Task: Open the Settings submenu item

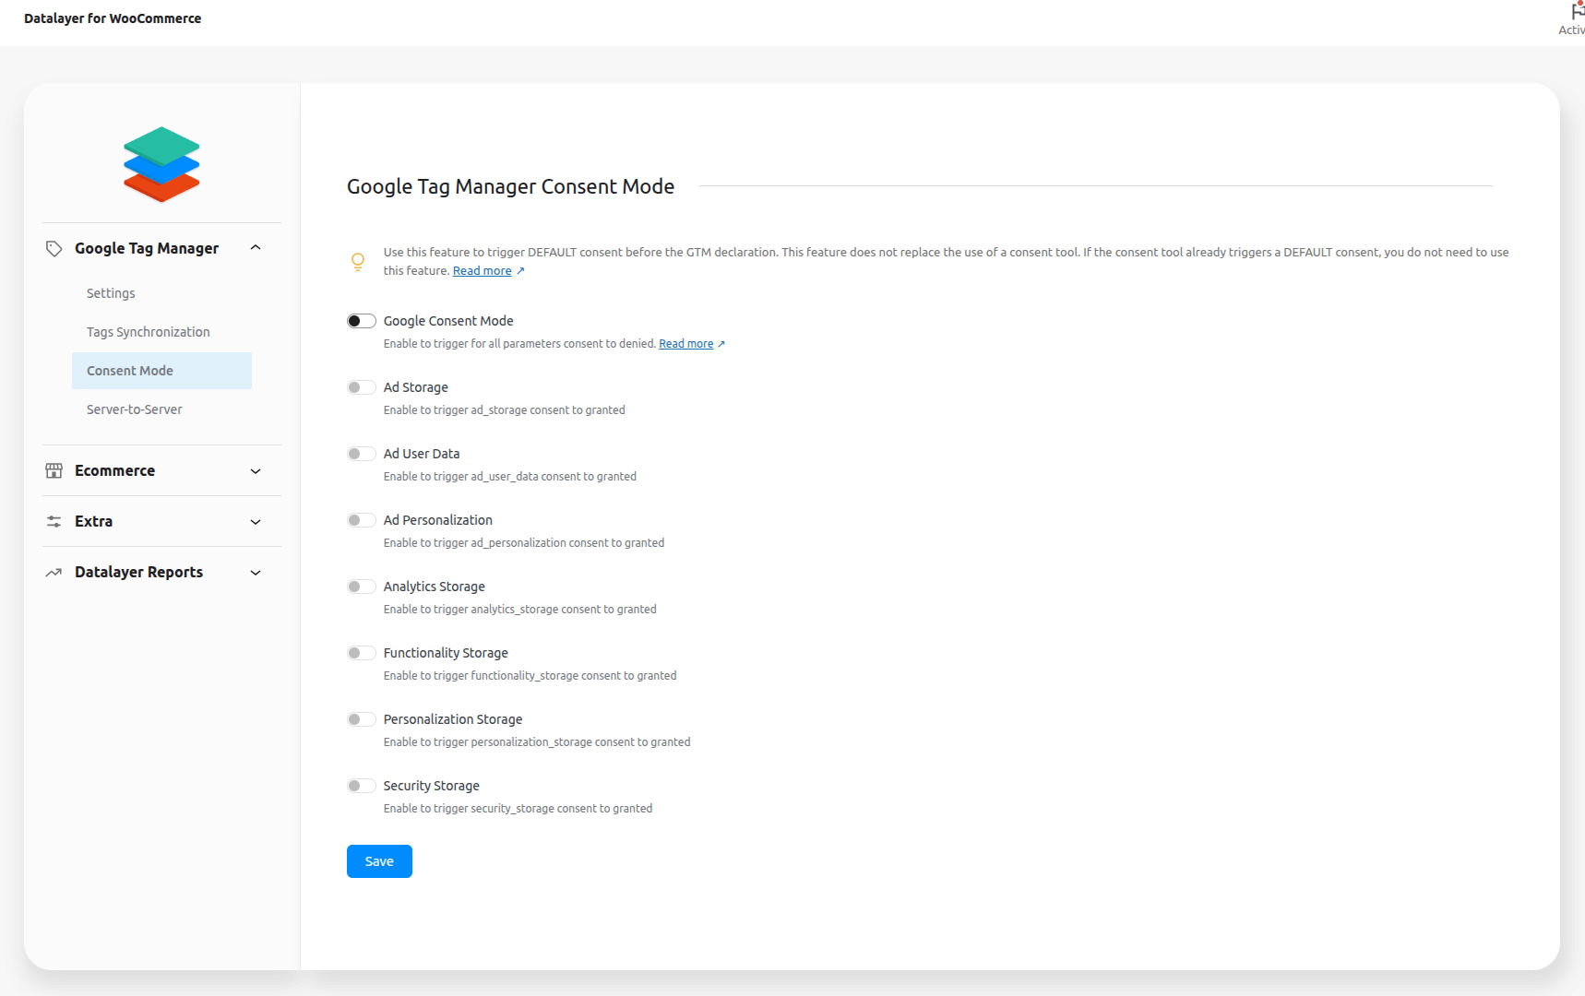Action: click(111, 293)
